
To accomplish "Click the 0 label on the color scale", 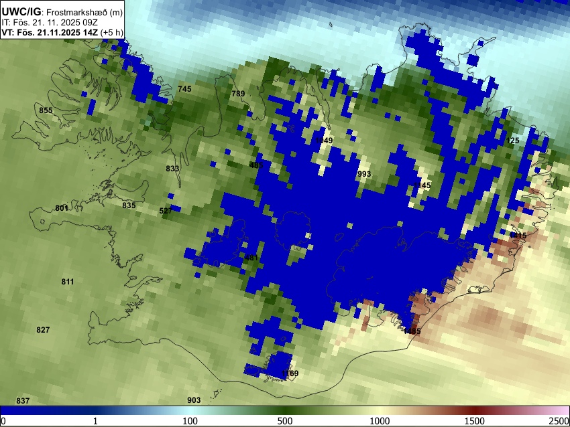I will click(3, 421).
